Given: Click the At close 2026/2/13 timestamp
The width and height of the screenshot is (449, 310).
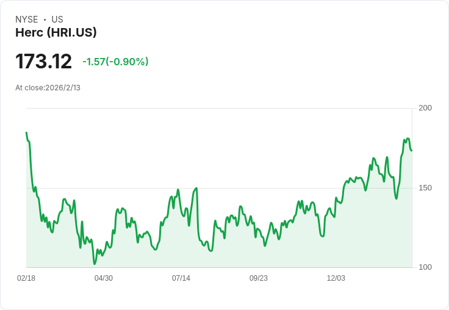Looking at the screenshot, I should [48, 88].
